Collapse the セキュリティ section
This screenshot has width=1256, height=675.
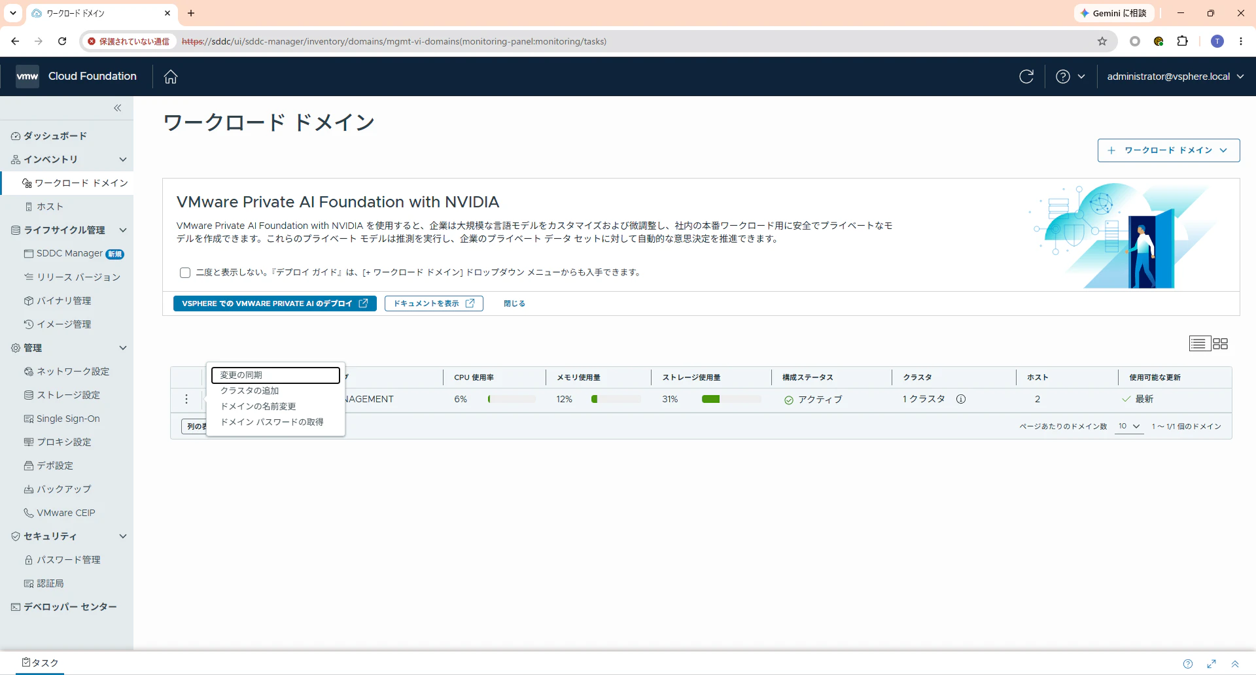(x=123, y=536)
